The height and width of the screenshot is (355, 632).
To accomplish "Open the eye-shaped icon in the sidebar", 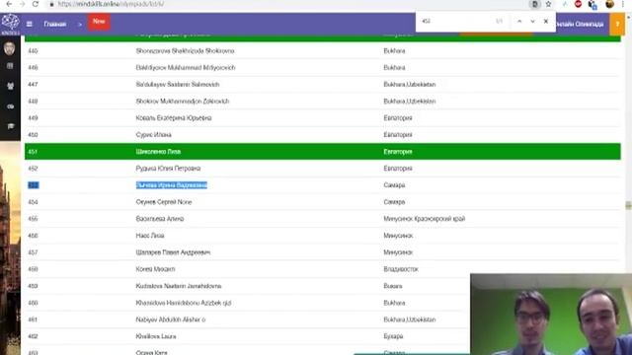I will tap(10, 106).
